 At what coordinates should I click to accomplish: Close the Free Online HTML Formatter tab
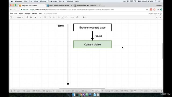coord(99,5)
